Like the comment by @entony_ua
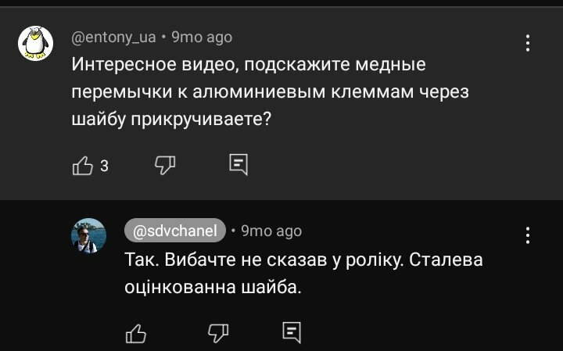Screen dimensions: 563x351 (82, 164)
